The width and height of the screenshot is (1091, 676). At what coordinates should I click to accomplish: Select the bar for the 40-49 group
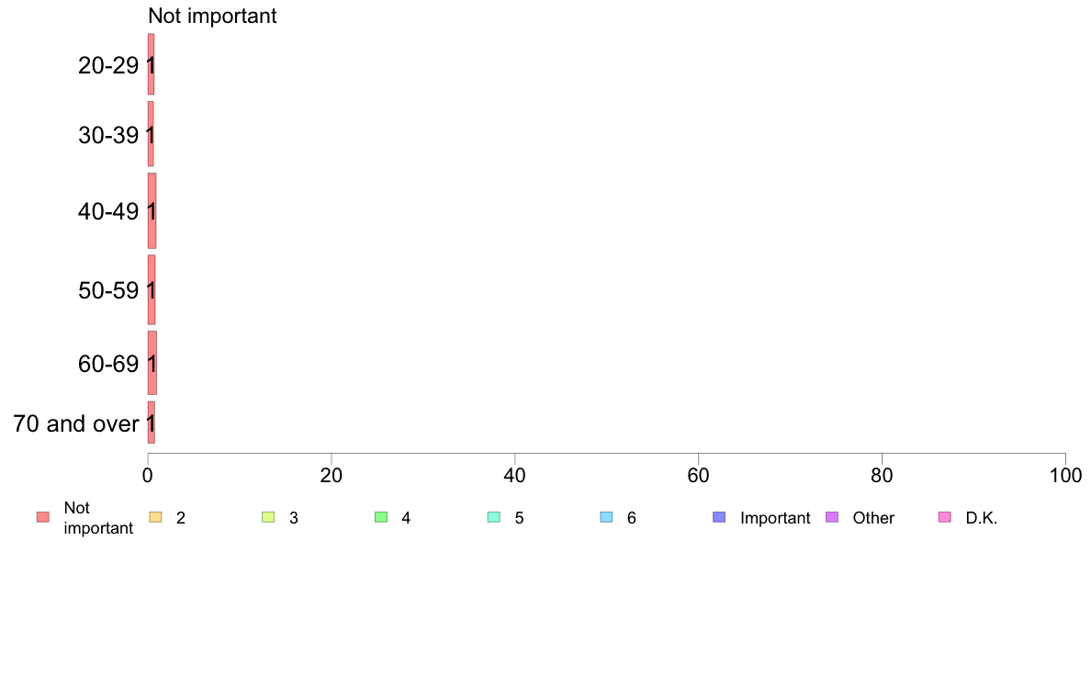pos(152,210)
